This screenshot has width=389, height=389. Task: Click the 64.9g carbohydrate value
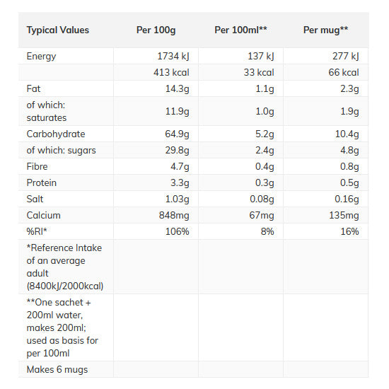click(177, 134)
